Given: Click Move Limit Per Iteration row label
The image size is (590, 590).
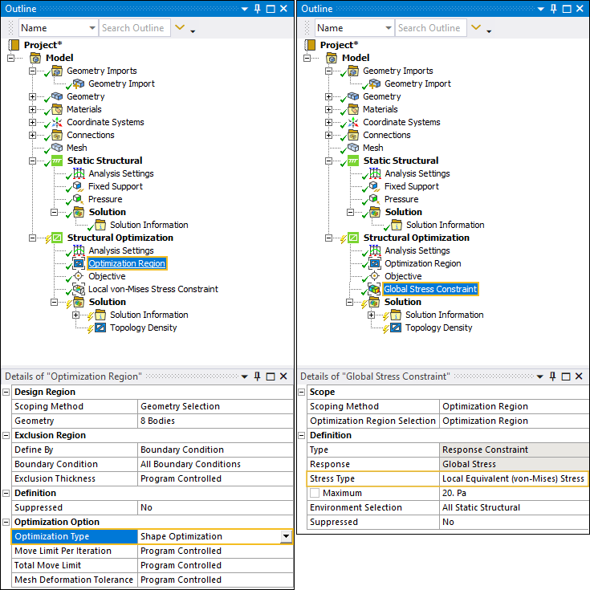Looking at the screenshot, I should [x=75, y=551].
